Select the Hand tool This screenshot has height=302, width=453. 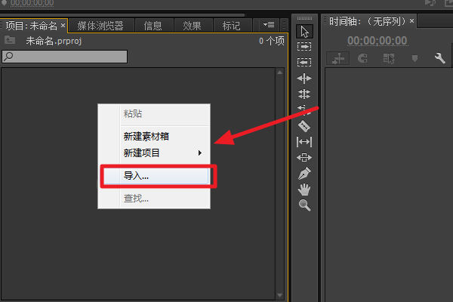point(304,190)
